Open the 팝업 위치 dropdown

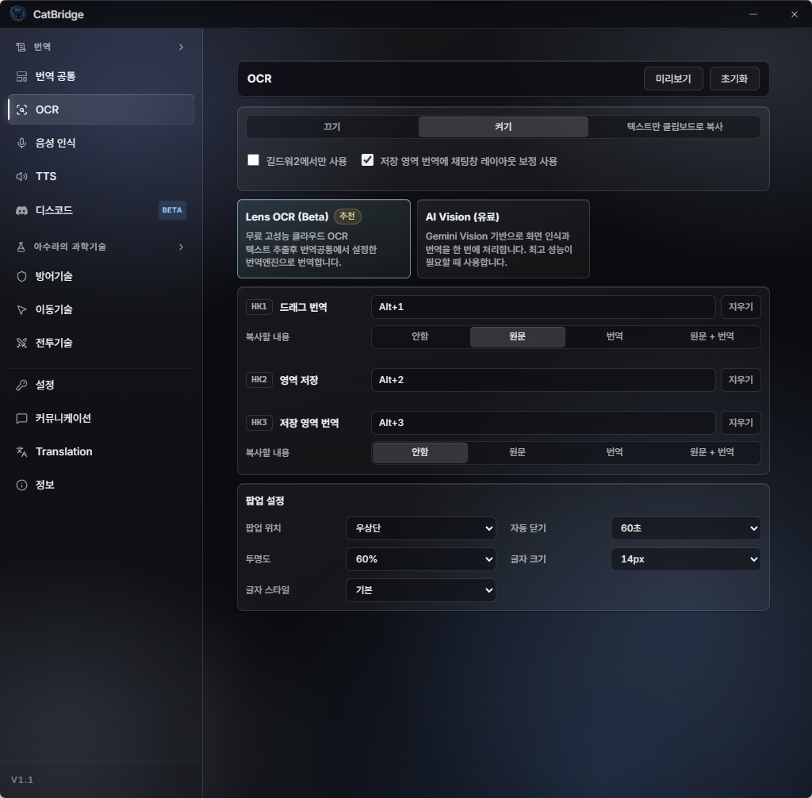point(421,528)
